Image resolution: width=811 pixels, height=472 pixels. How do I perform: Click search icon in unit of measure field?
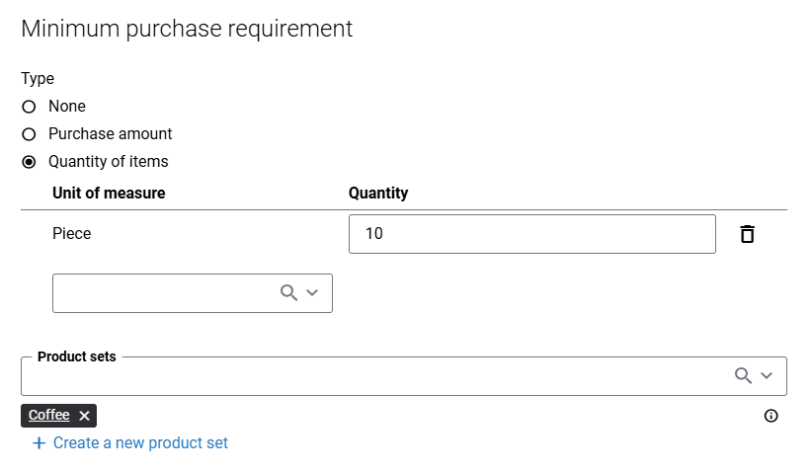pyautogui.click(x=288, y=292)
